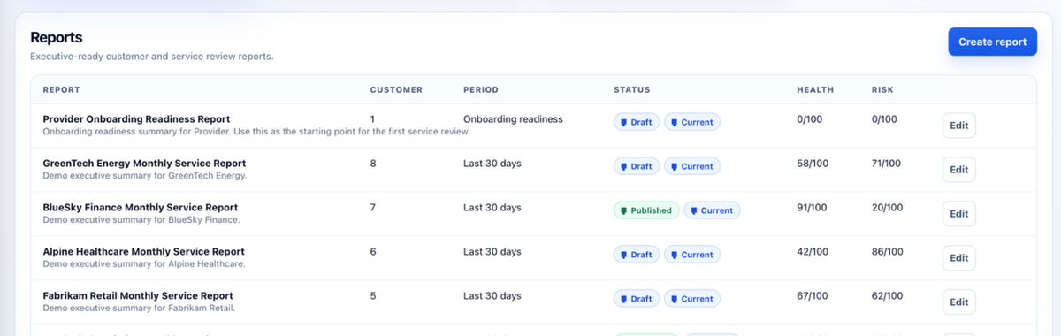
Task: Click the Current badge icon in BlueSky Finance row
Action: (694, 210)
